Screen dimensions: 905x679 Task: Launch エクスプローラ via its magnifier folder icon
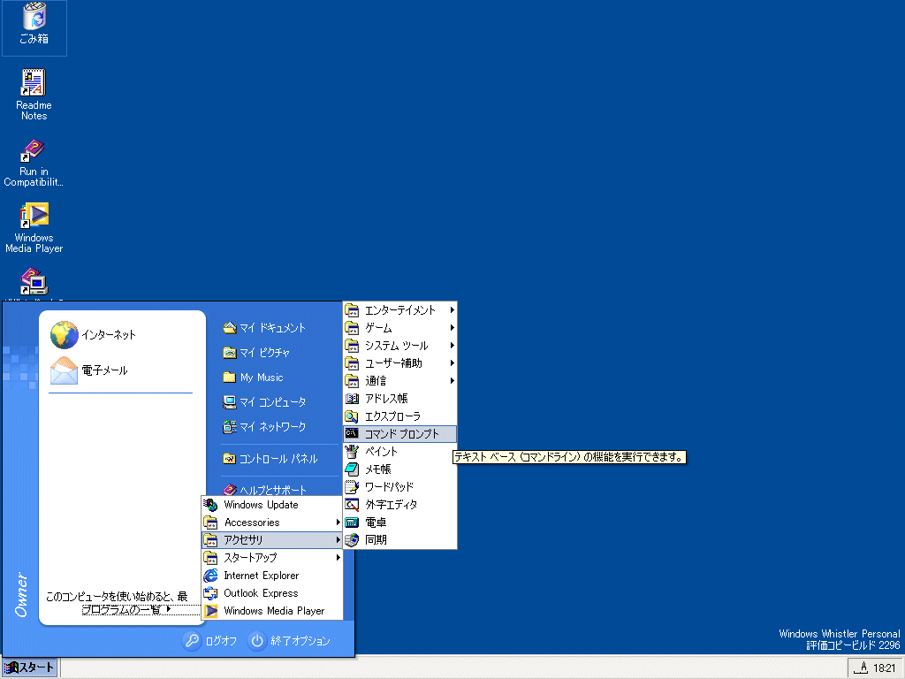point(352,416)
